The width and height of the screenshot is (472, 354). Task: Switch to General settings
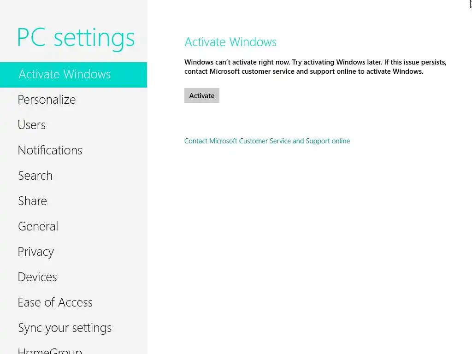click(38, 226)
